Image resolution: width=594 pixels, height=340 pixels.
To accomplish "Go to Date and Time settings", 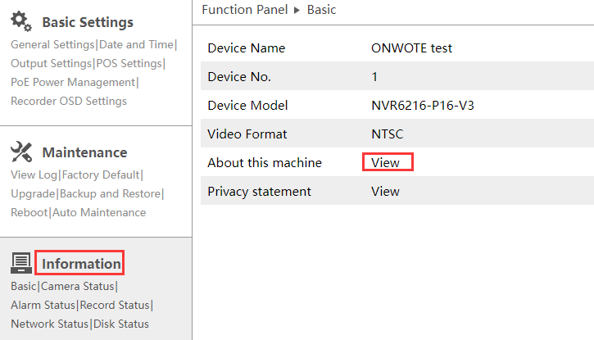I will pyautogui.click(x=136, y=44).
